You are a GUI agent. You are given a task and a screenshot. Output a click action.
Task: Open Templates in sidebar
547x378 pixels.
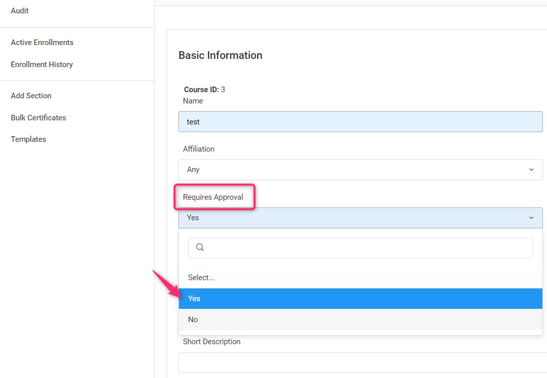[28, 139]
